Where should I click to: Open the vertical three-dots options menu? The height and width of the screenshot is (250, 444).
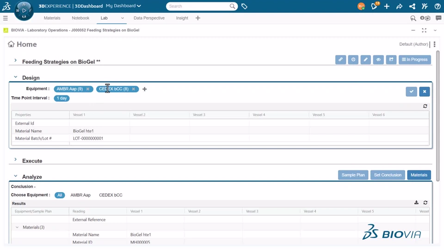(x=434, y=44)
